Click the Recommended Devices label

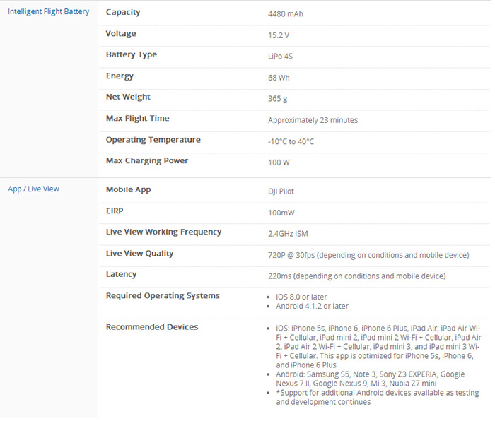(x=151, y=327)
